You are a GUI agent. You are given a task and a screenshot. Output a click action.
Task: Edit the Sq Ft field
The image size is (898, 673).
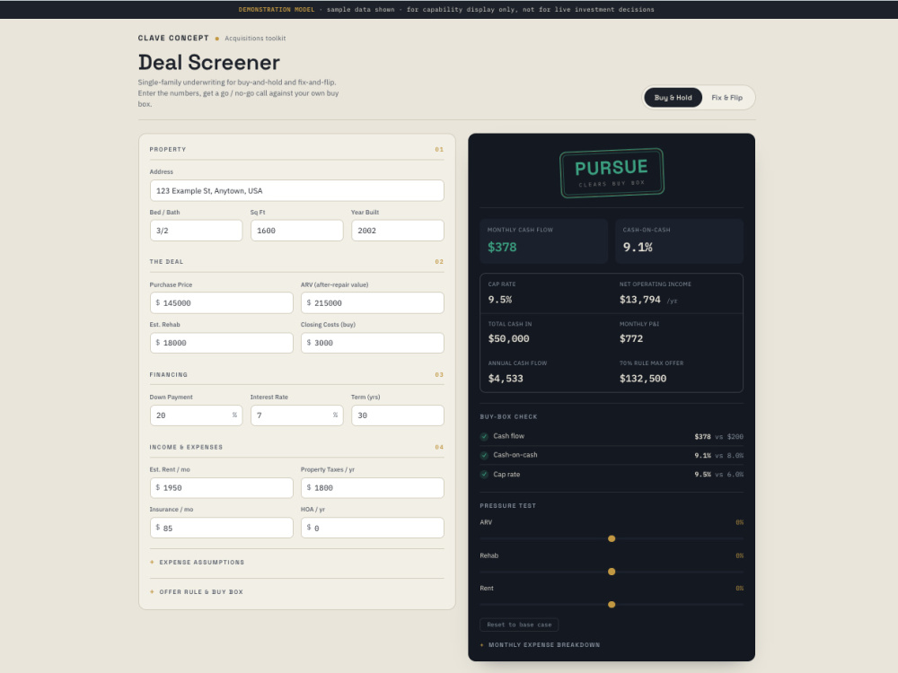(x=296, y=231)
